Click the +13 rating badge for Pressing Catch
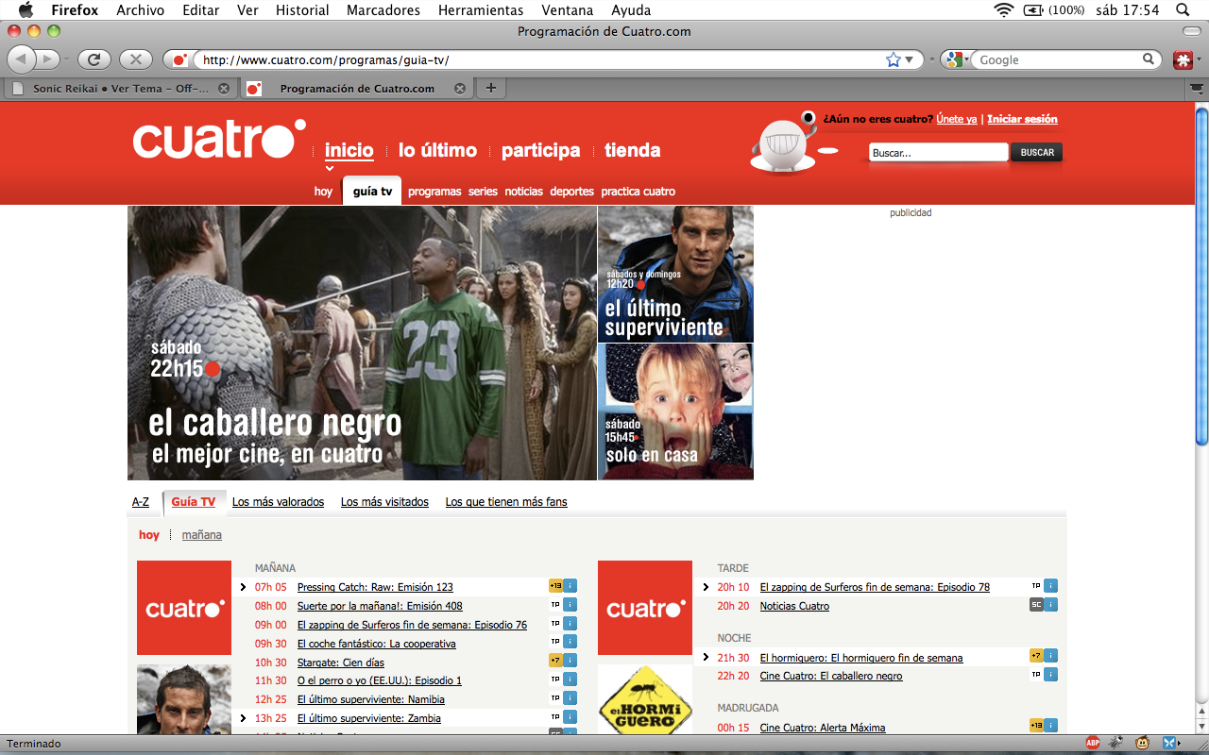Screen dimensions: 1209x755 [x=555, y=586]
